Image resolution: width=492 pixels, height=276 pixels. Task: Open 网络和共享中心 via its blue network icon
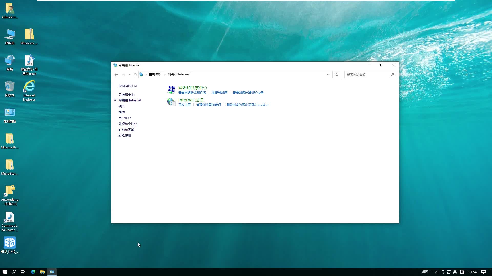(171, 90)
